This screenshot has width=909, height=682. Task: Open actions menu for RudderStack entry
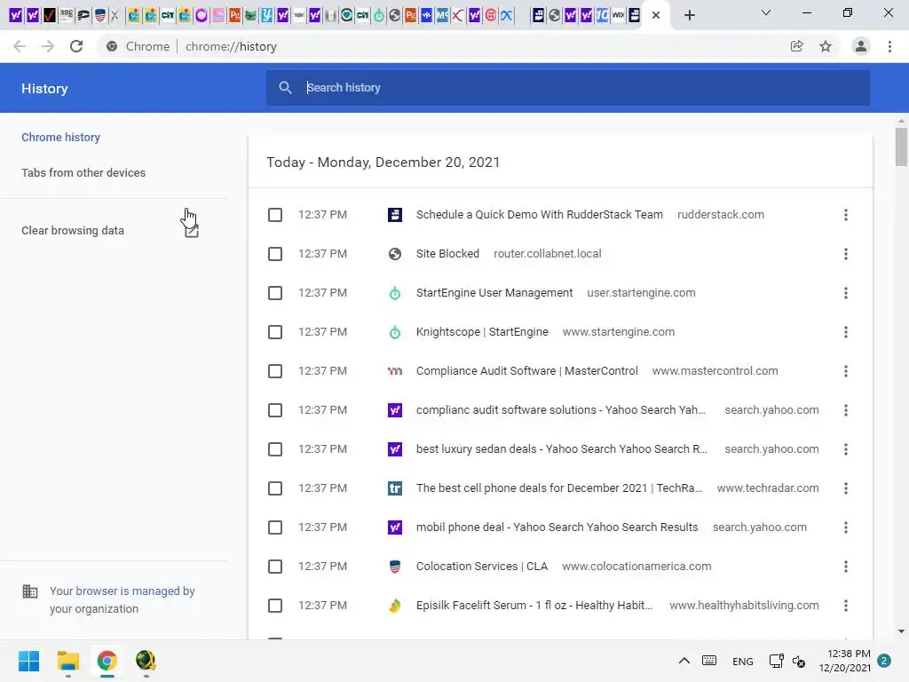(846, 215)
